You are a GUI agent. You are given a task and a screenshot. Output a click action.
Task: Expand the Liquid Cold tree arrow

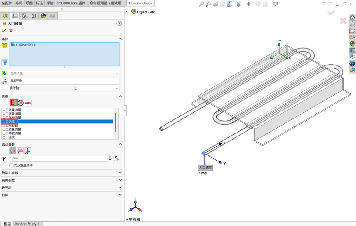(x=127, y=11)
